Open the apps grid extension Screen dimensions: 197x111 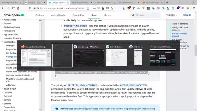coord(148,8)
